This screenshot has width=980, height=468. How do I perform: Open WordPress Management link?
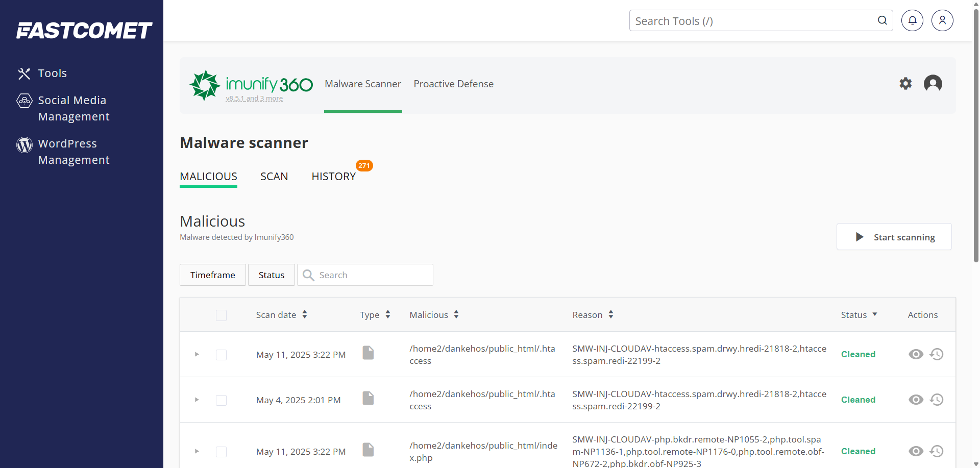(74, 152)
